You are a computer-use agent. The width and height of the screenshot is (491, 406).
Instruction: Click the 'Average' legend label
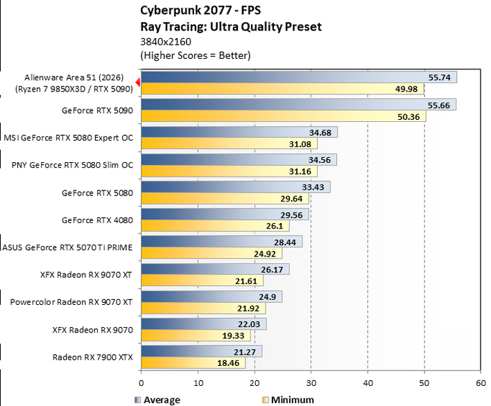[x=162, y=400]
